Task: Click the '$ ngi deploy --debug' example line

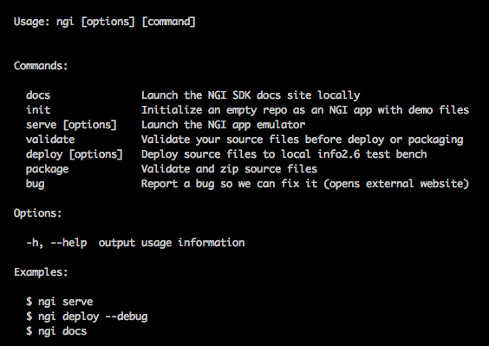Action: click(87, 317)
